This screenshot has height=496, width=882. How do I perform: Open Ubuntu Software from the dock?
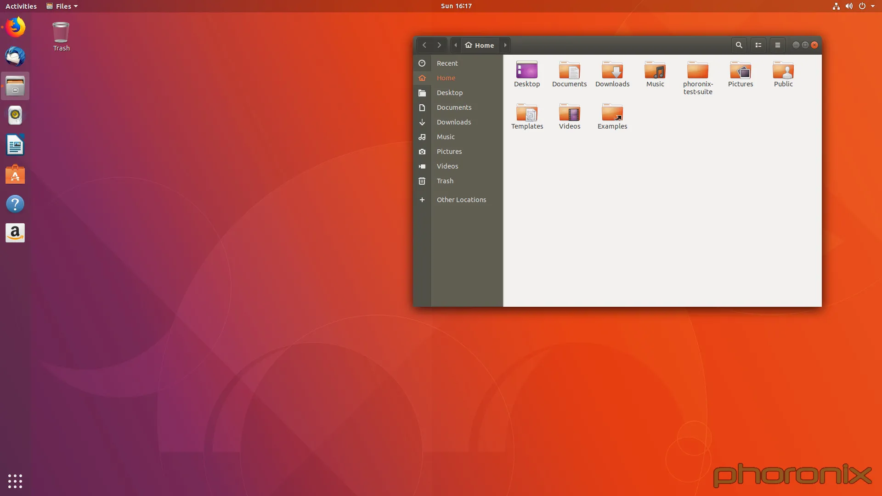pyautogui.click(x=15, y=175)
